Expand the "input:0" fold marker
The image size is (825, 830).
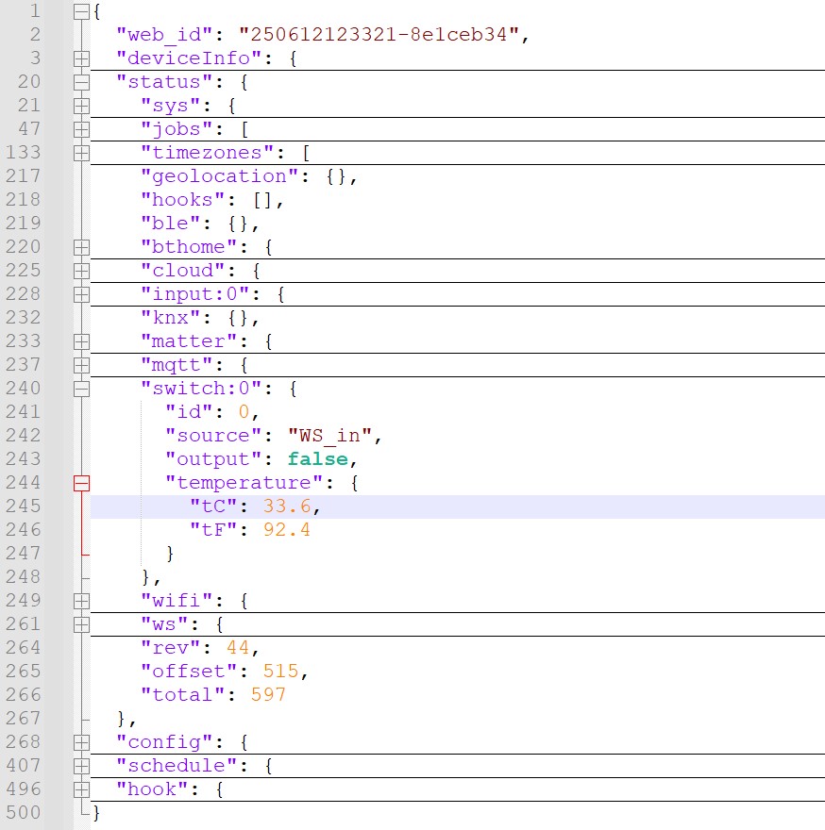(81, 294)
